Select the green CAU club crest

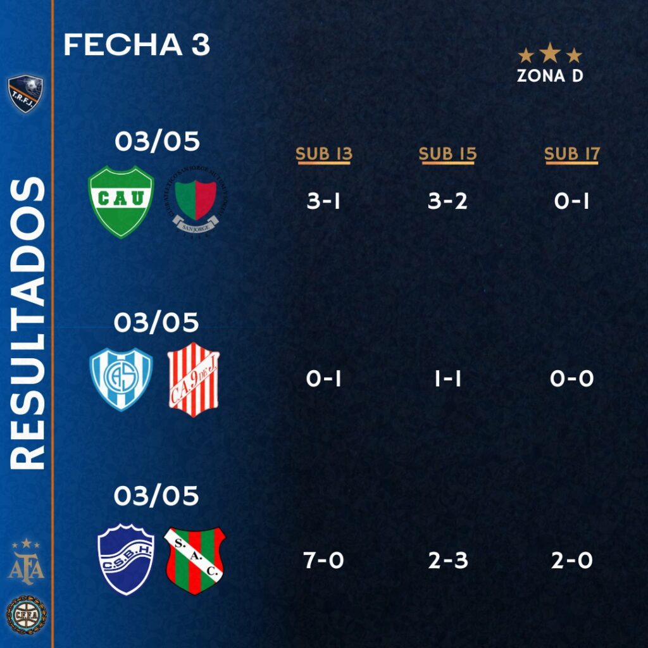point(121,202)
